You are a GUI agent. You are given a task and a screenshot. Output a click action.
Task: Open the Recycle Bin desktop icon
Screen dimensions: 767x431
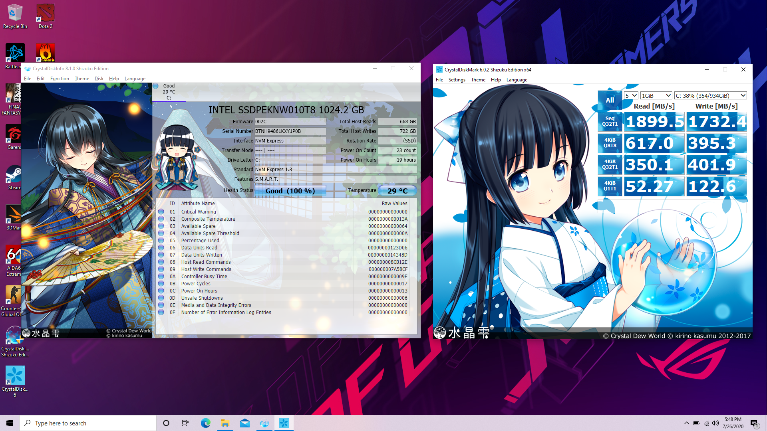click(x=15, y=16)
